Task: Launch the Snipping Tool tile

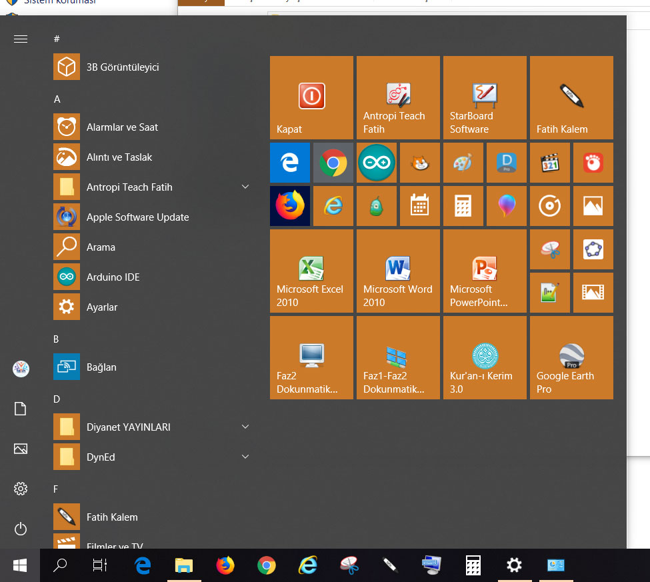Action: coord(550,249)
